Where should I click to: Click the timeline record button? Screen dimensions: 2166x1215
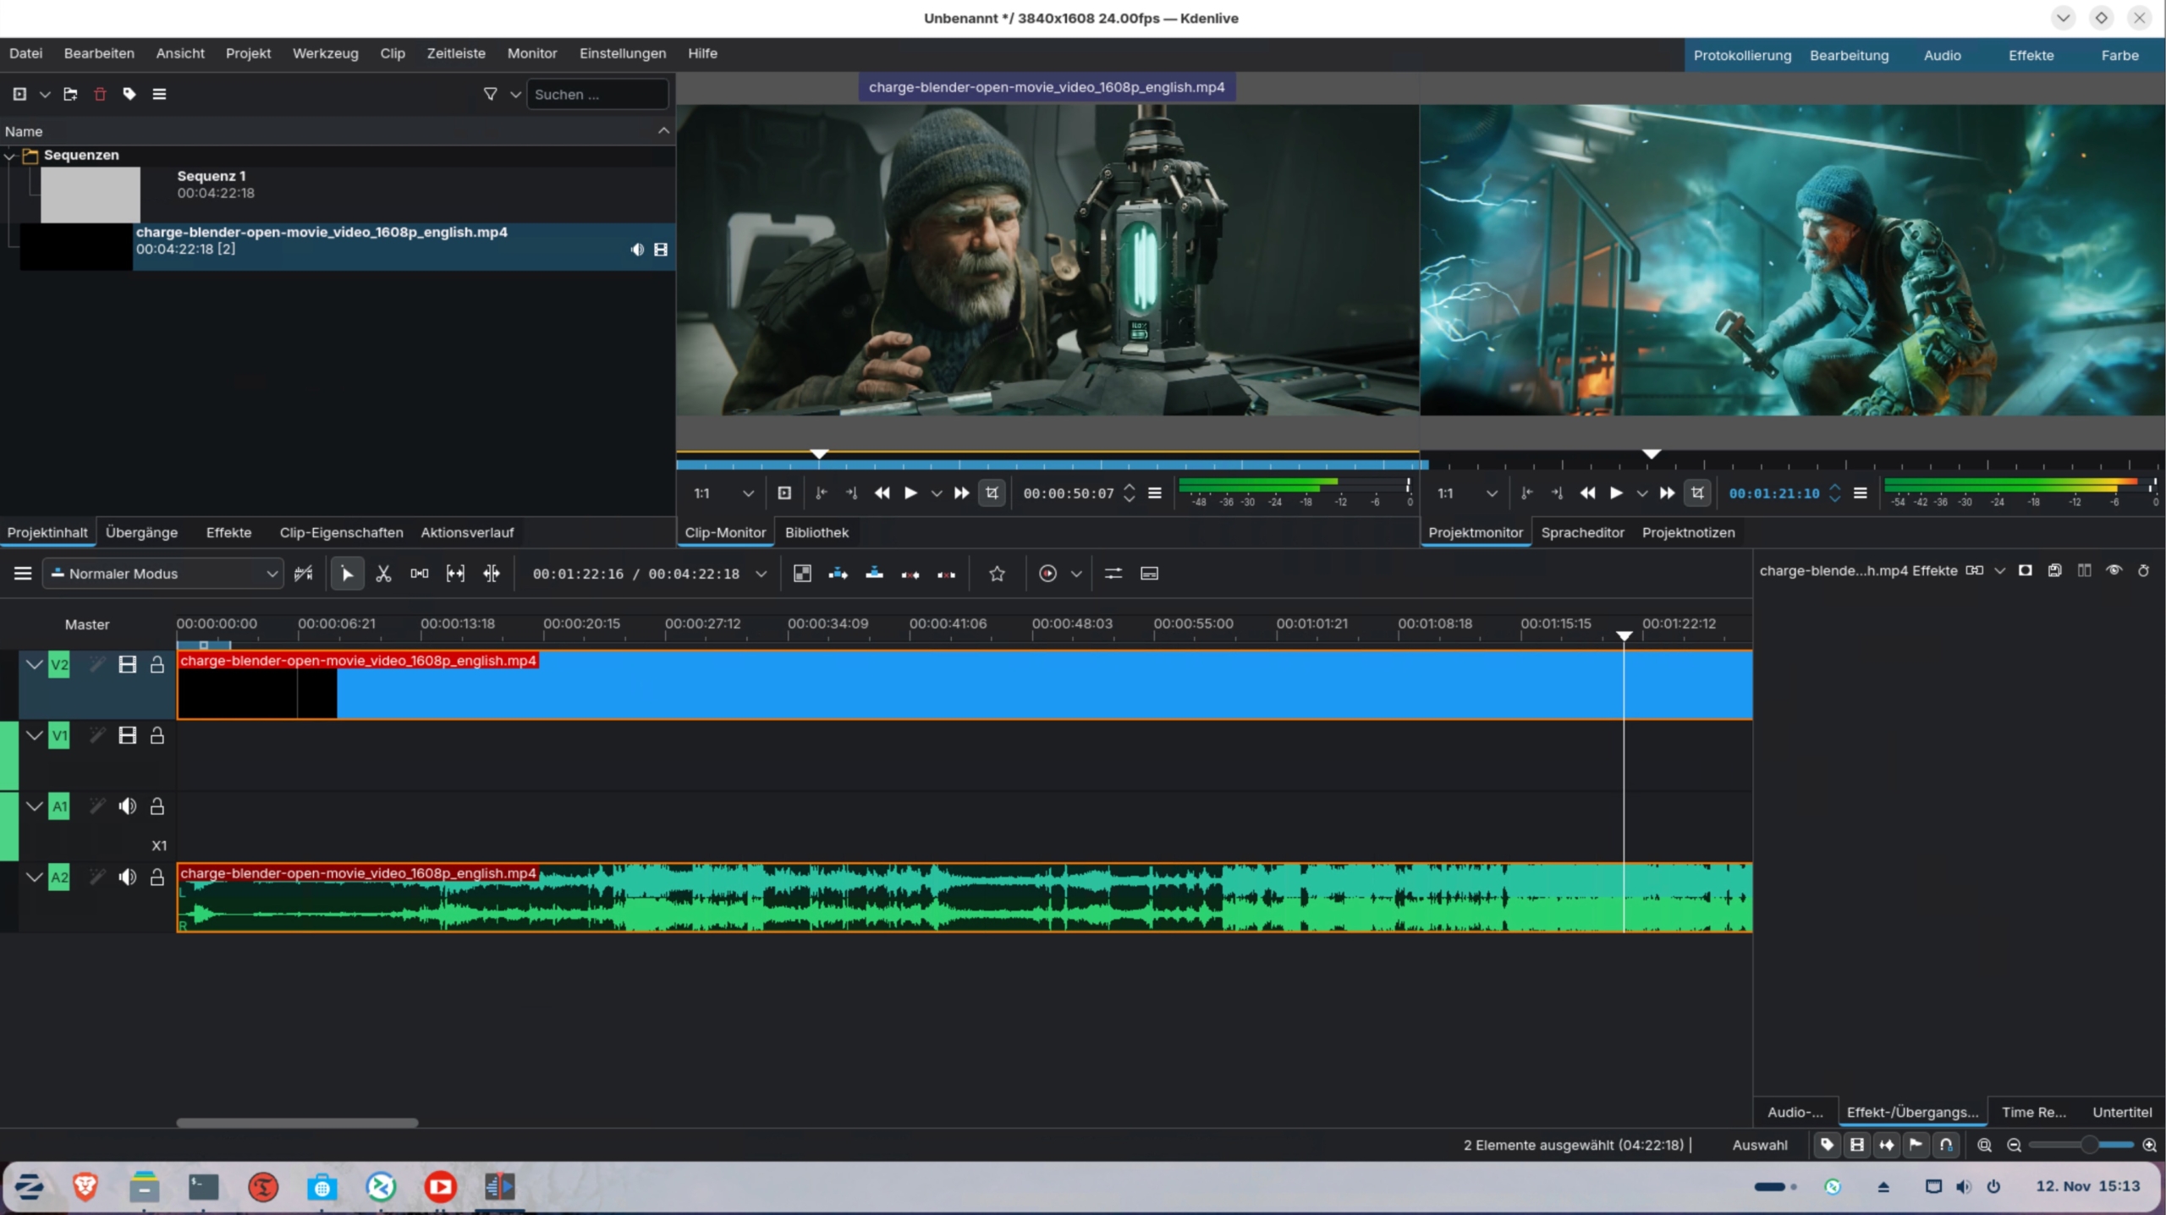pos(1047,574)
